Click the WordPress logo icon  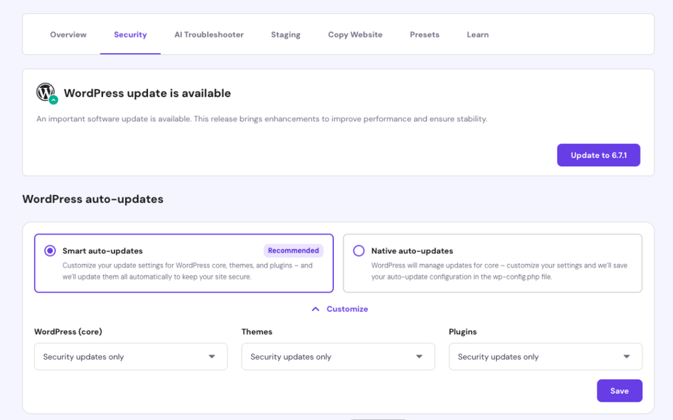tap(45, 92)
